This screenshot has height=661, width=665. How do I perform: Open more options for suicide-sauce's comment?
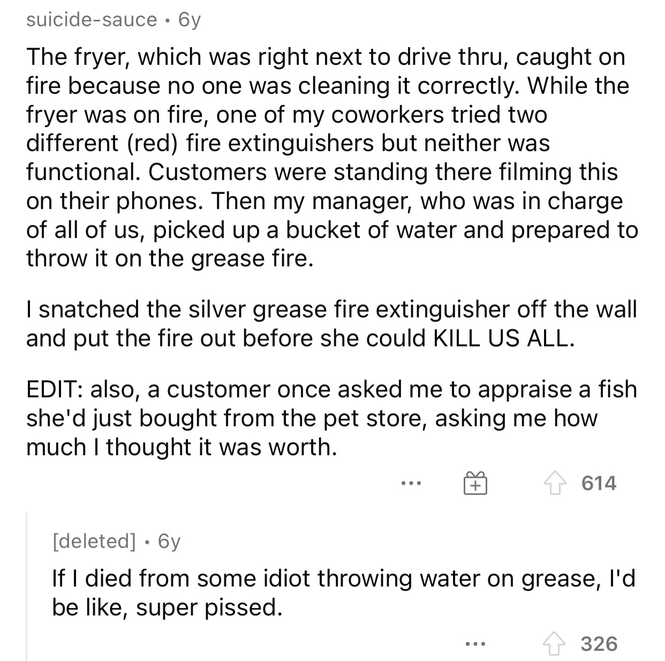pyautogui.click(x=412, y=484)
